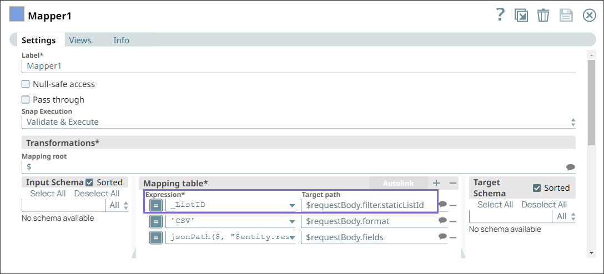Viewport: 604px width, 274px height.
Task: Click the Autolink button
Action: point(398,183)
